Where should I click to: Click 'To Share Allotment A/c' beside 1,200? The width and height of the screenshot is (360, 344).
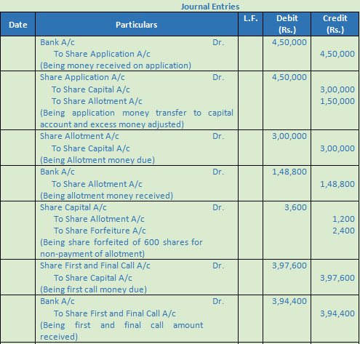coord(99,219)
